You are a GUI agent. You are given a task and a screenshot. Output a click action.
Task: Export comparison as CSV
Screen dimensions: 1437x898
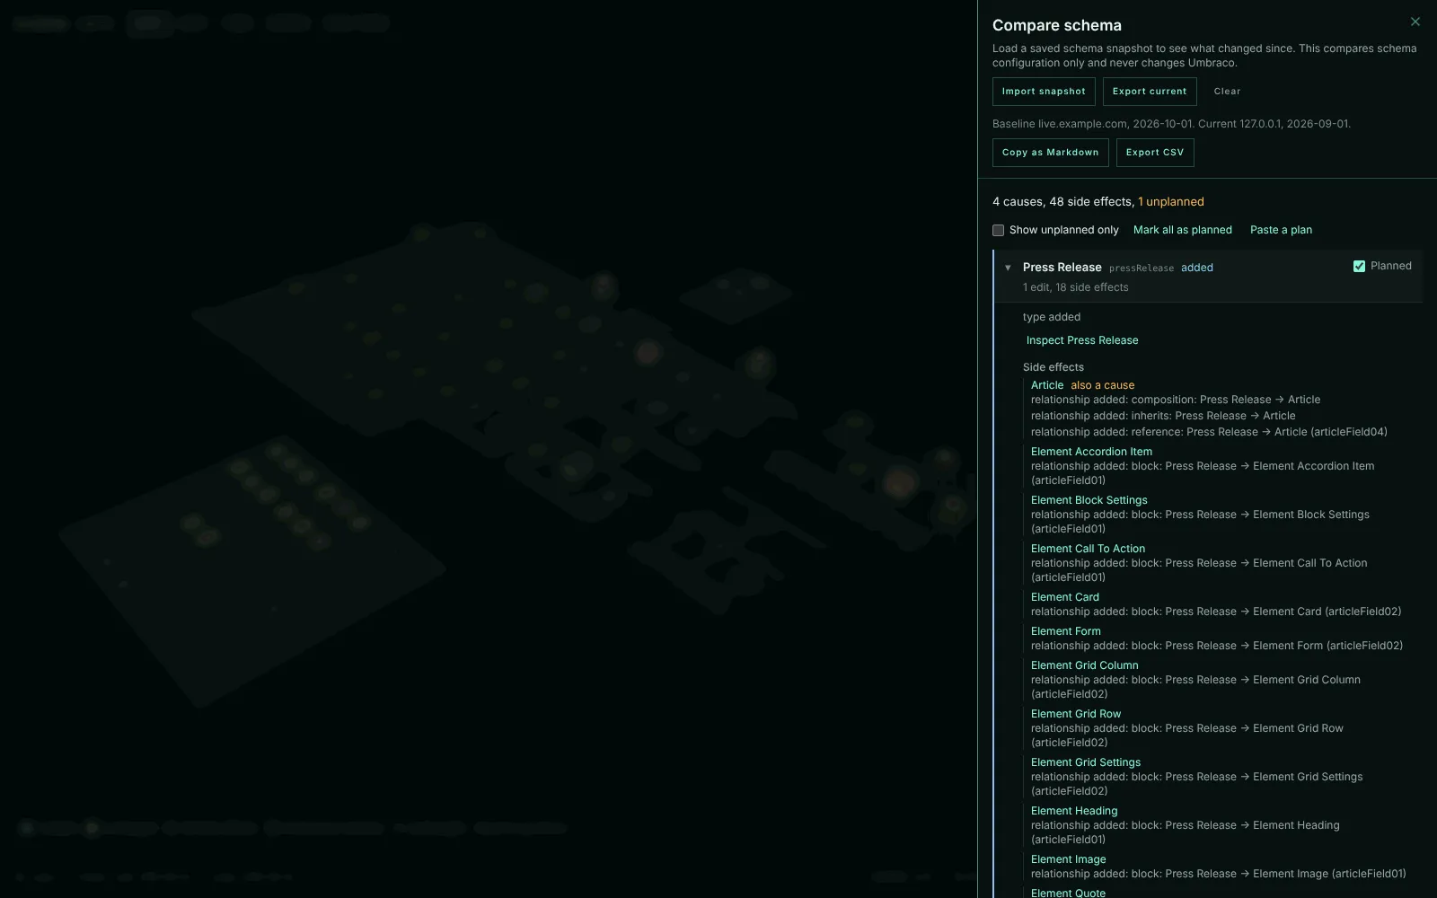pos(1155,153)
